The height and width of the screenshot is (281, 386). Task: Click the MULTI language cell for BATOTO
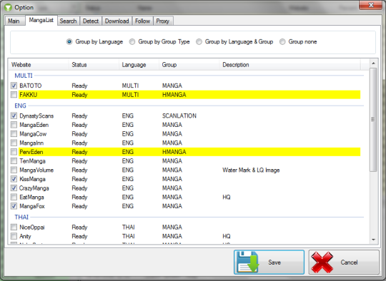(131, 86)
